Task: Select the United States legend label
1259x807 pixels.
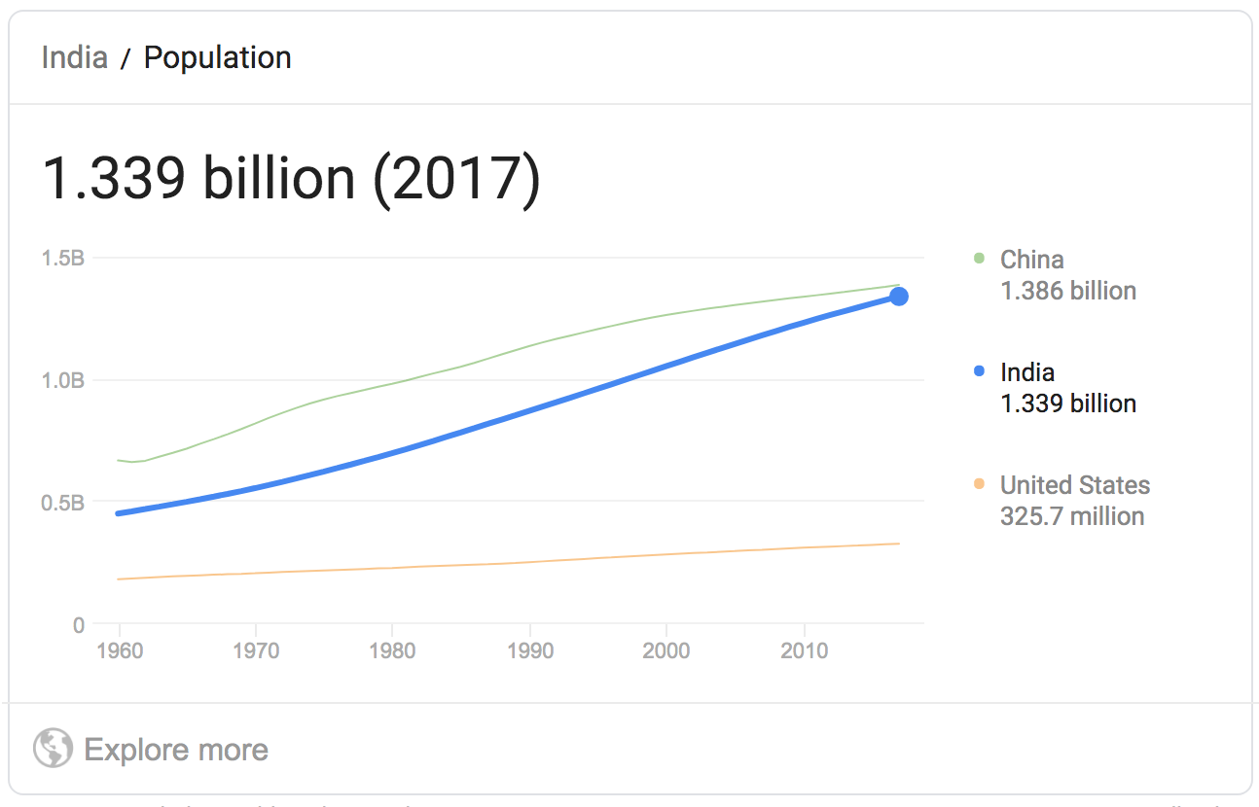Action: [x=1074, y=485]
